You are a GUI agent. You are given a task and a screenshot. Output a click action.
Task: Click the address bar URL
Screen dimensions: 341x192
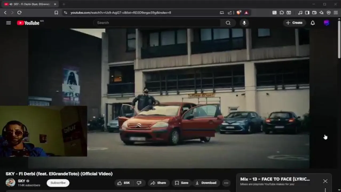pyautogui.click(x=121, y=13)
